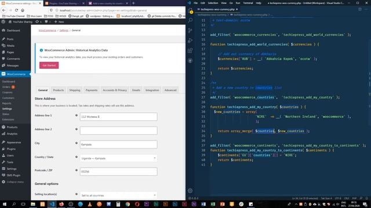371x208 pixels.
Task: Open Windows Start menu
Action: [5, 204]
